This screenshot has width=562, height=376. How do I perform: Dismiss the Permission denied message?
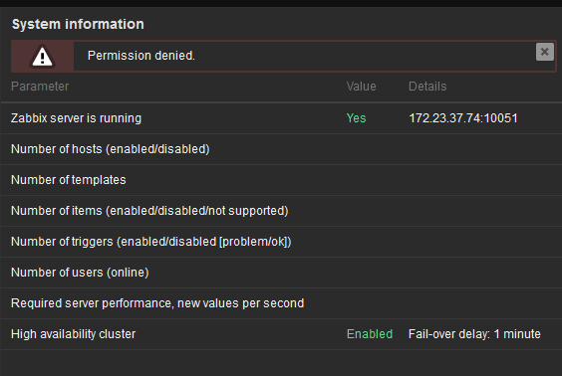pyautogui.click(x=544, y=52)
